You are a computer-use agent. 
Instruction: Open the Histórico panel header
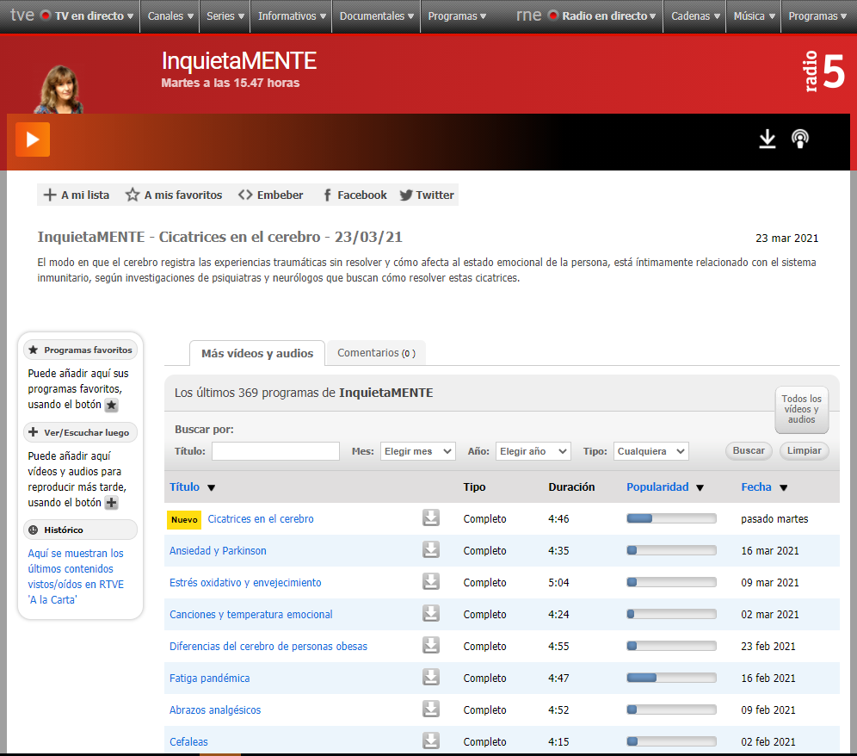pos(80,530)
